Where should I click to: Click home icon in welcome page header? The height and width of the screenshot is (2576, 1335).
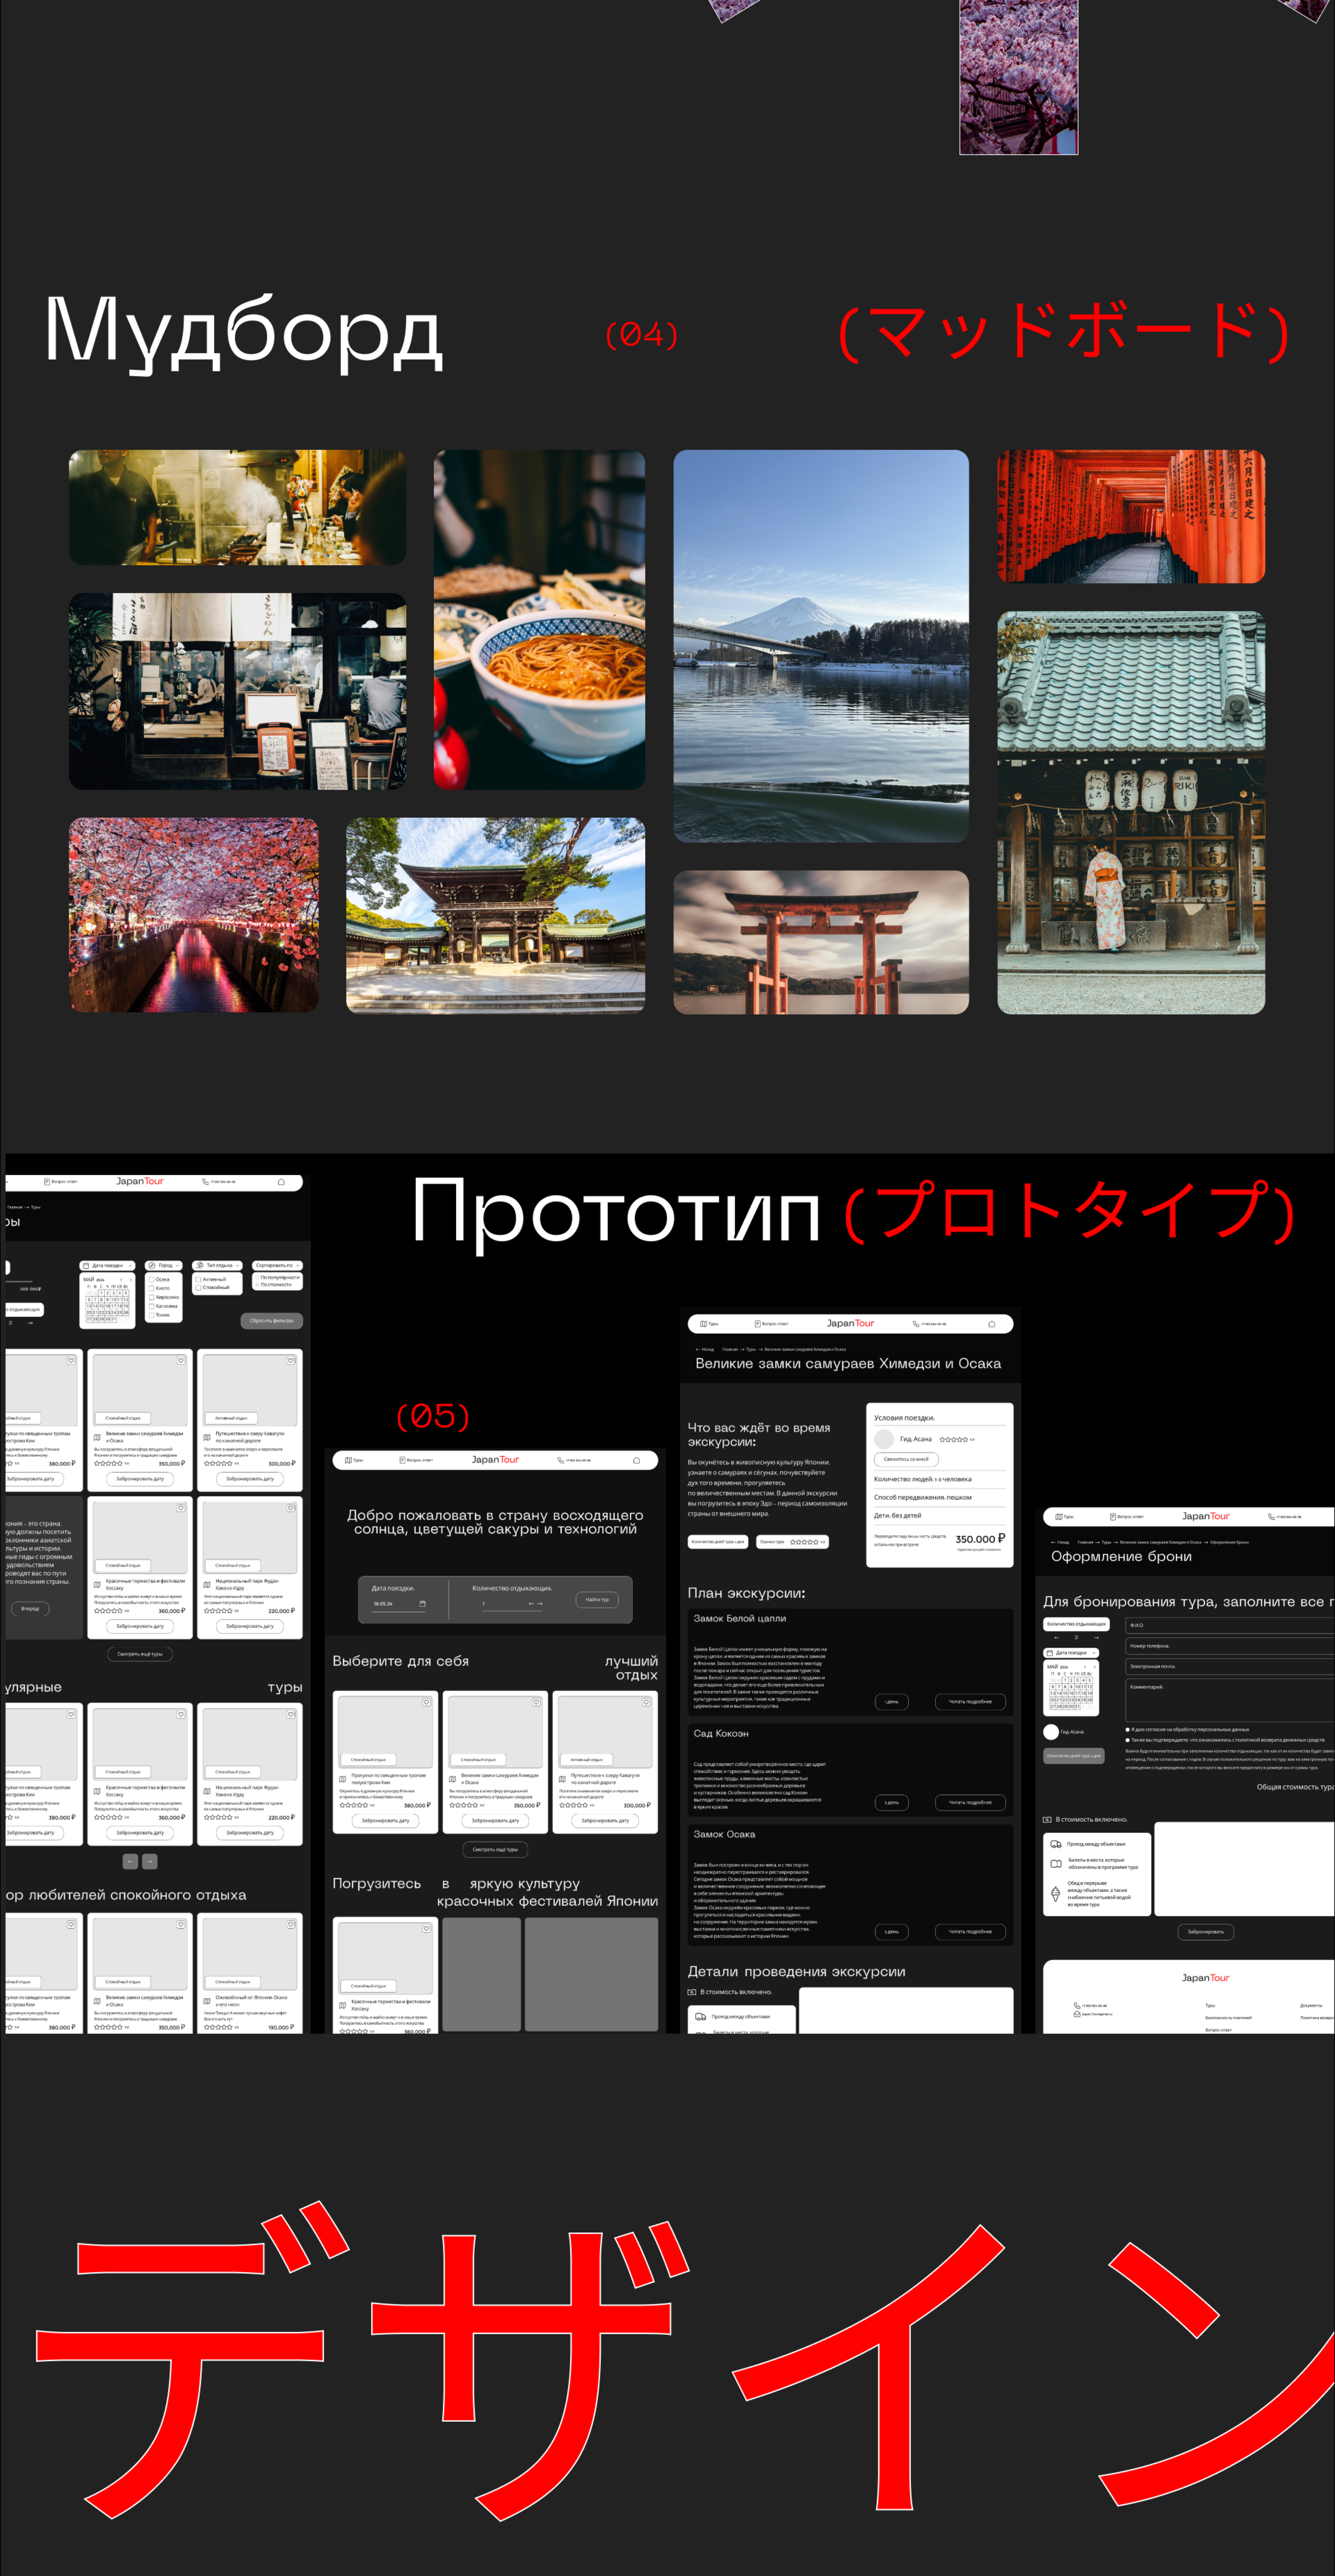click(x=636, y=1460)
